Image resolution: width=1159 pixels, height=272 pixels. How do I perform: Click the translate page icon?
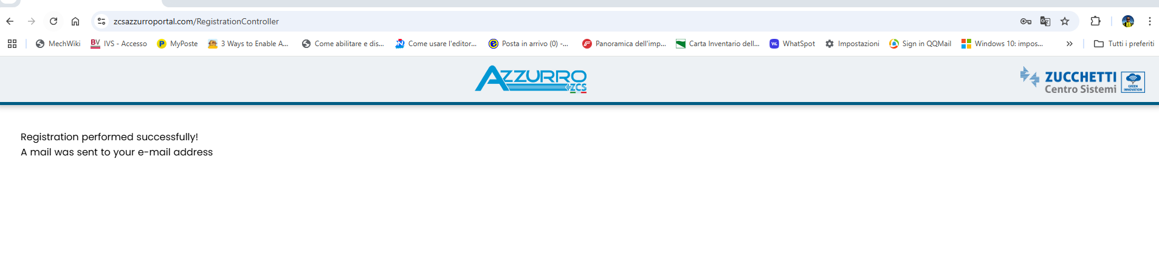point(1045,21)
